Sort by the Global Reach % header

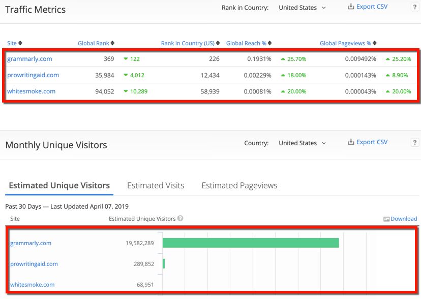246,43
